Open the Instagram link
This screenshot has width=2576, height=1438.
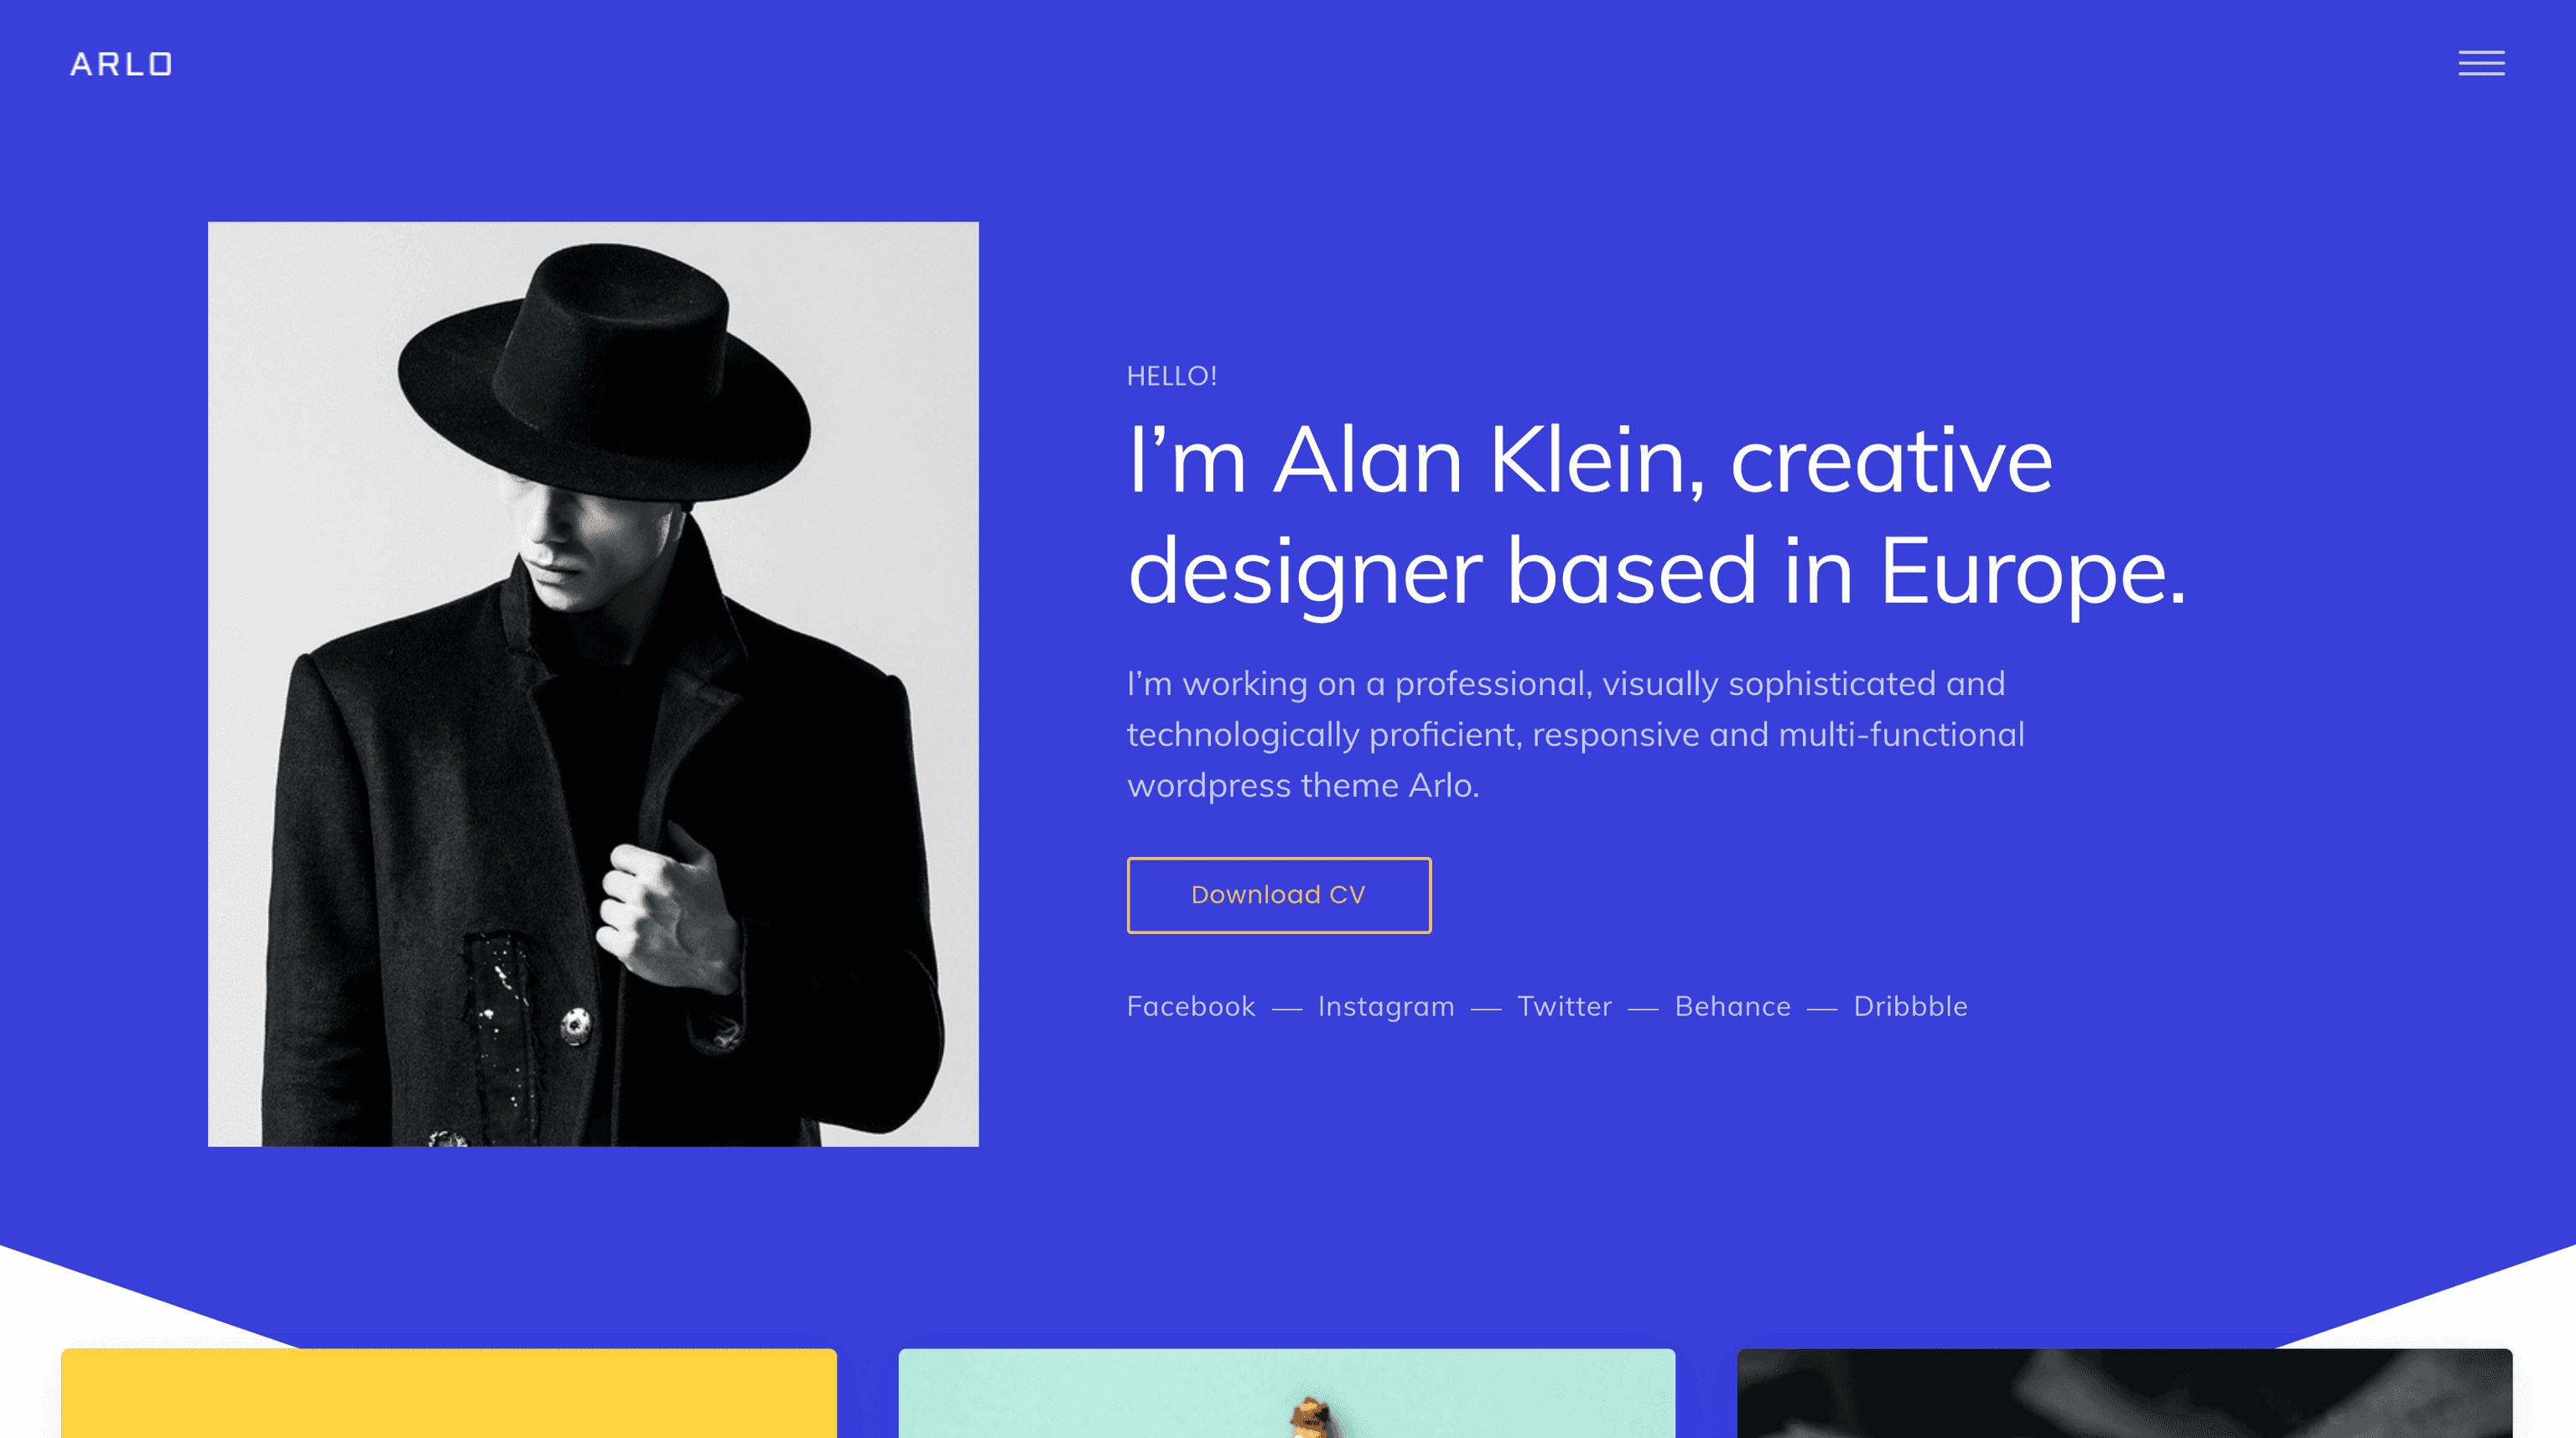coord(1386,1006)
